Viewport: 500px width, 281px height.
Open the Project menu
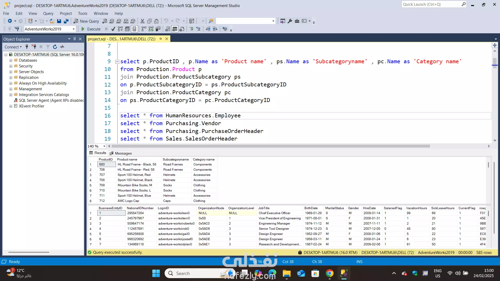[66, 14]
